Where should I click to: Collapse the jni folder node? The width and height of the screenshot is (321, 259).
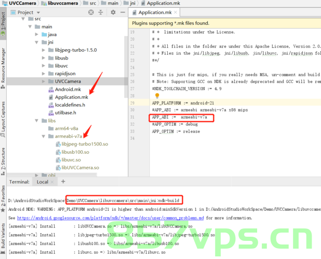coord(37,42)
